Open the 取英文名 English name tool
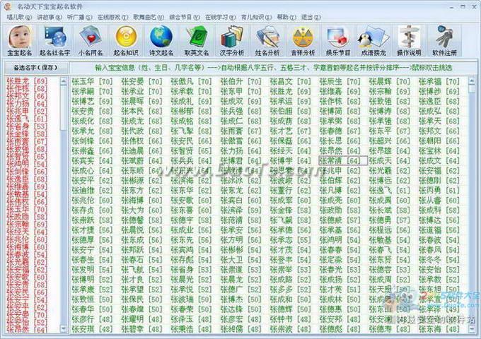The height and width of the screenshot is (339, 481). [197, 41]
